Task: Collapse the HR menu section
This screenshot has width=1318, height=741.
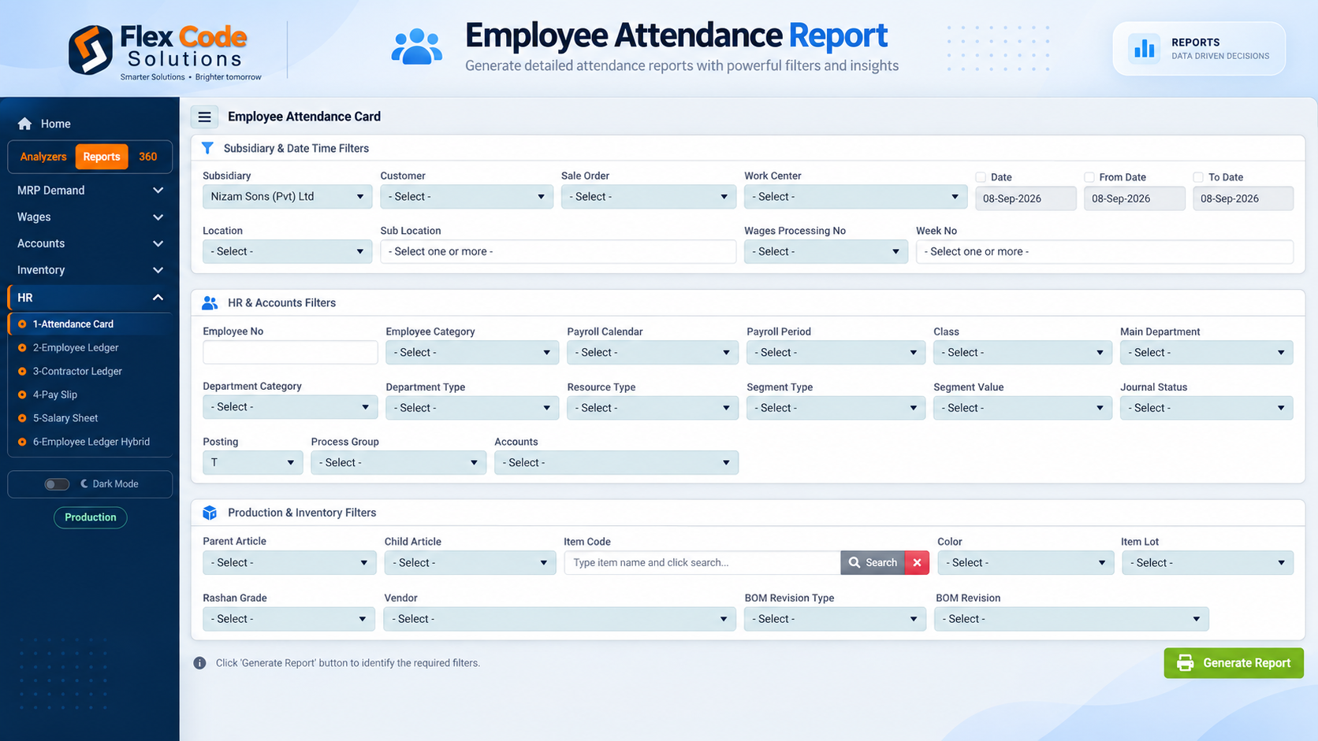Action: tap(89, 298)
